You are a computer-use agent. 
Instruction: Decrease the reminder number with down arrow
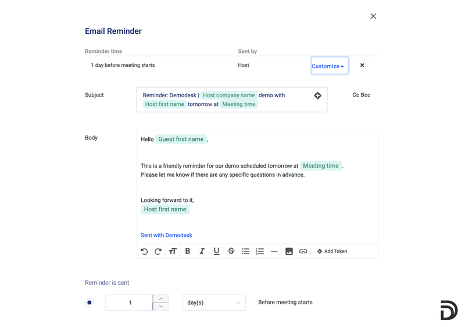[x=161, y=307]
